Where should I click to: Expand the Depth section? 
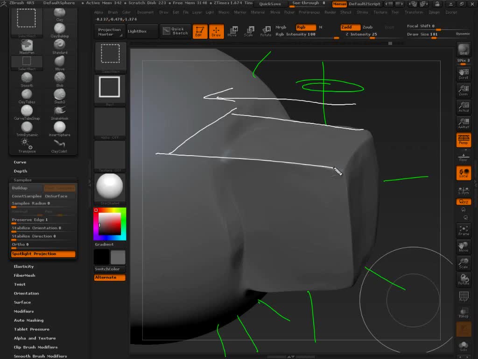(21, 171)
